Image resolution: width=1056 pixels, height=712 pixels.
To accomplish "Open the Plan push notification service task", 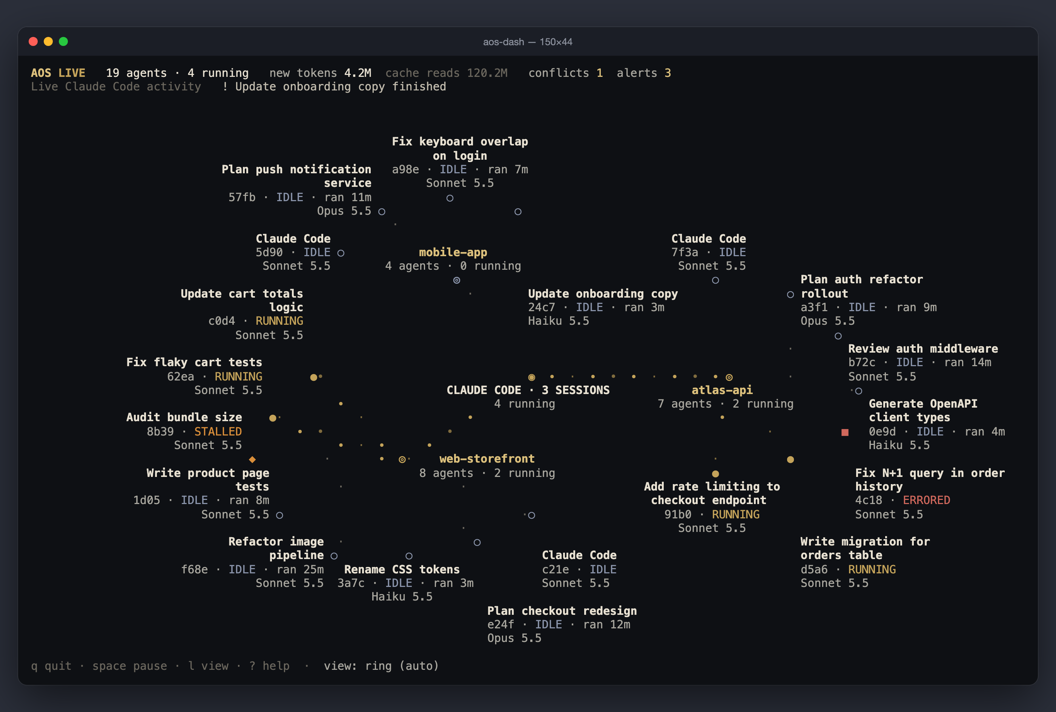I will 296,176.
